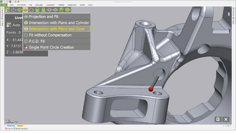Select the point feature icon with the white diamond
This screenshot has height=133, width=236.
[x=13, y=10]
